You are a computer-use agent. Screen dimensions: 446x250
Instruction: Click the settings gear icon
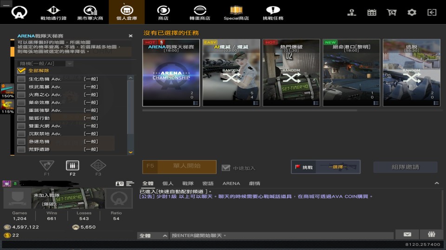tap(412, 12)
